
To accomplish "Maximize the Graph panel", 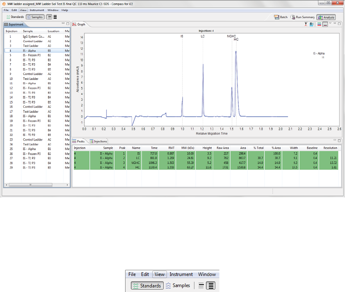I will tap(339, 24).
